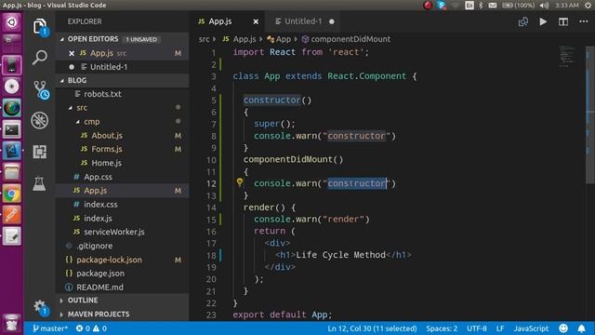Click the feedback smiley in status bar
This screenshot has width=595, height=335.
pyautogui.click(x=563, y=328)
